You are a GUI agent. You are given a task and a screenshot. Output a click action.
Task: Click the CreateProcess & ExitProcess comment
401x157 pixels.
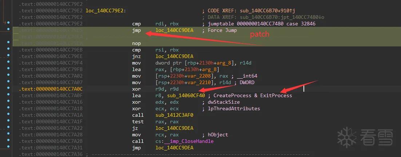point(253,96)
